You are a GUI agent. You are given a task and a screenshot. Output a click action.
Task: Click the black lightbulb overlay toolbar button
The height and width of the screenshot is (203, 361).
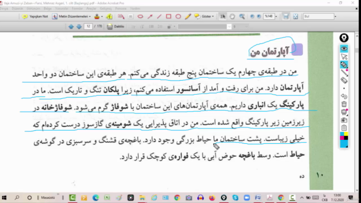point(344,38)
